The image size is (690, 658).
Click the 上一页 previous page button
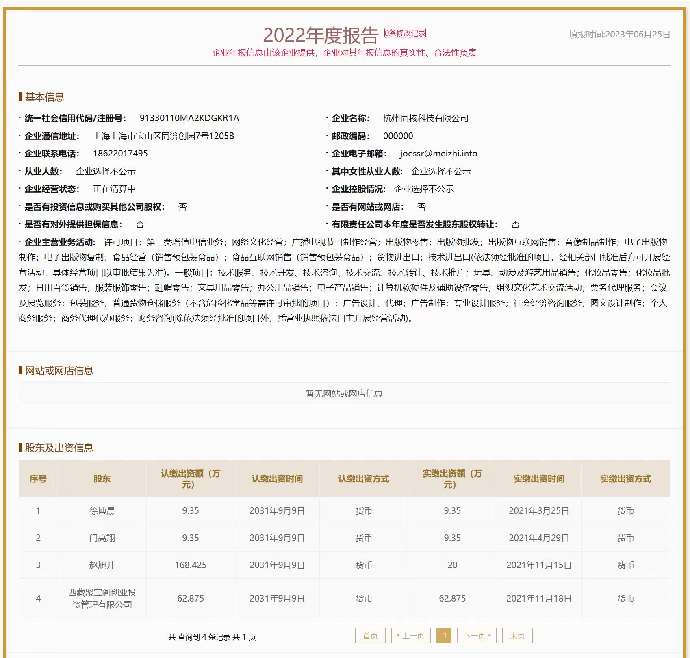(x=410, y=636)
